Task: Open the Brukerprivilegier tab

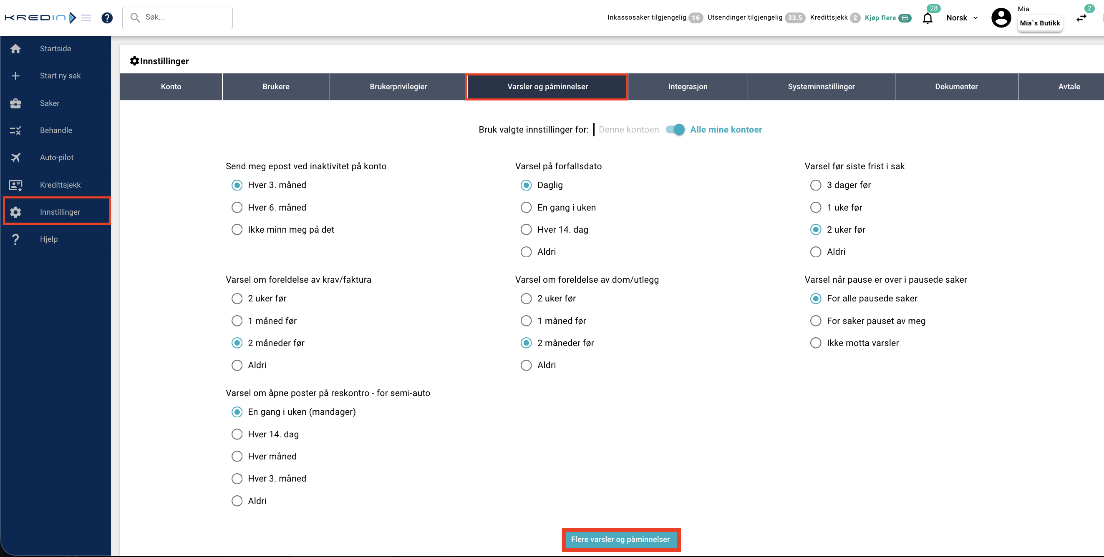Action: [398, 87]
